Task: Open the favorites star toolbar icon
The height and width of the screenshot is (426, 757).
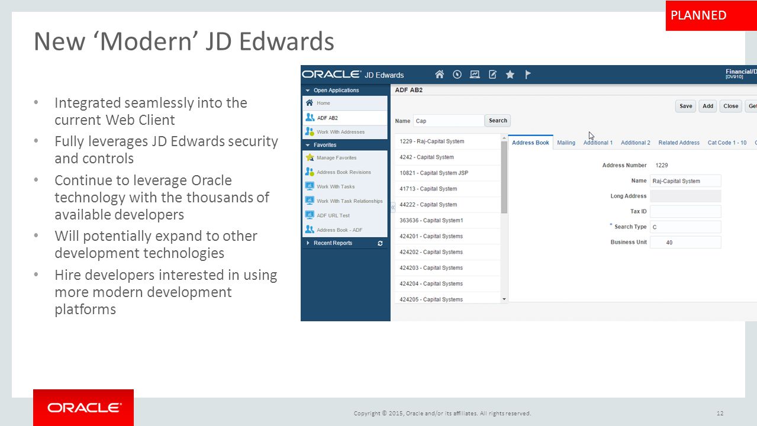Action: (510, 75)
